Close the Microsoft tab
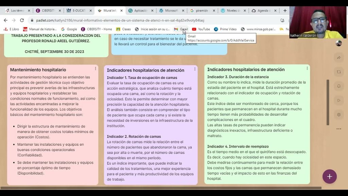The image size is (348, 196). click(183, 11)
